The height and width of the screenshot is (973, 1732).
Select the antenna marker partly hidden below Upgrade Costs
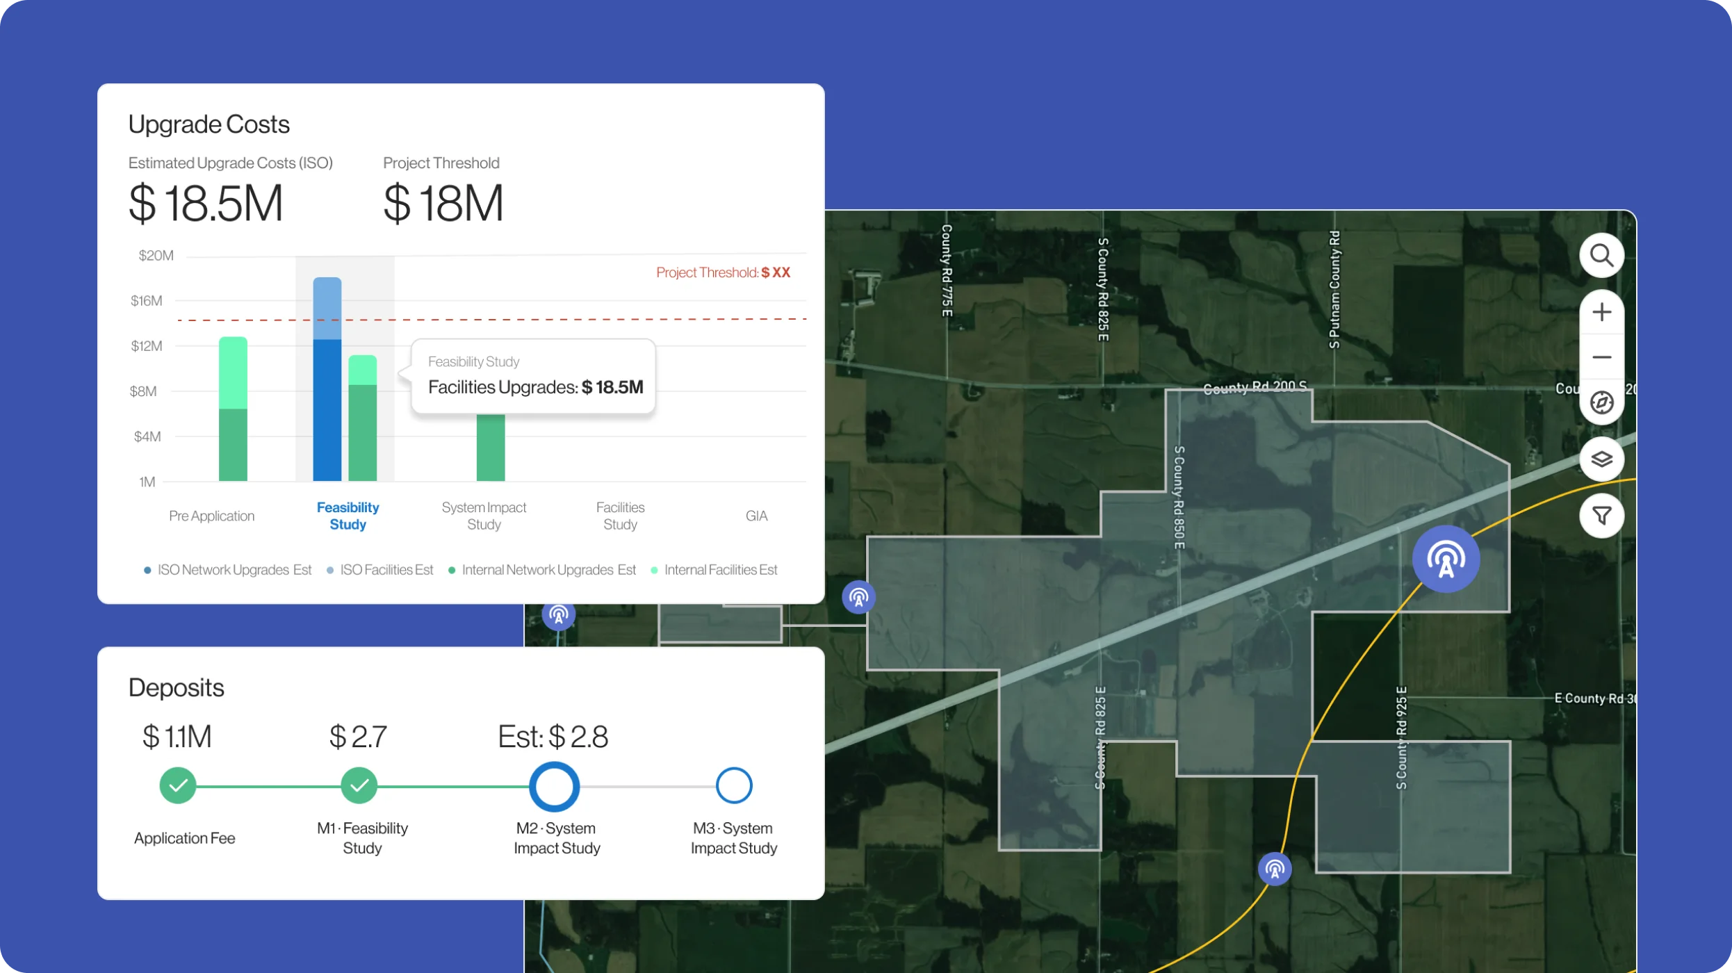pyautogui.click(x=559, y=616)
